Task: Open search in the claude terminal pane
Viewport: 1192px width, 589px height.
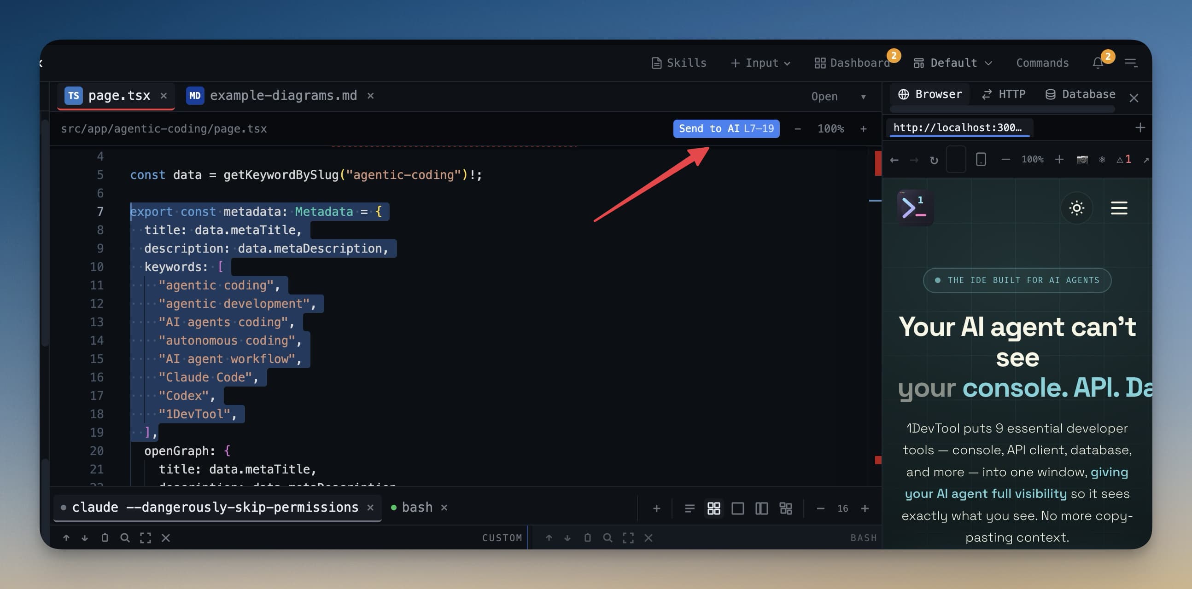Action: (x=125, y=537)
